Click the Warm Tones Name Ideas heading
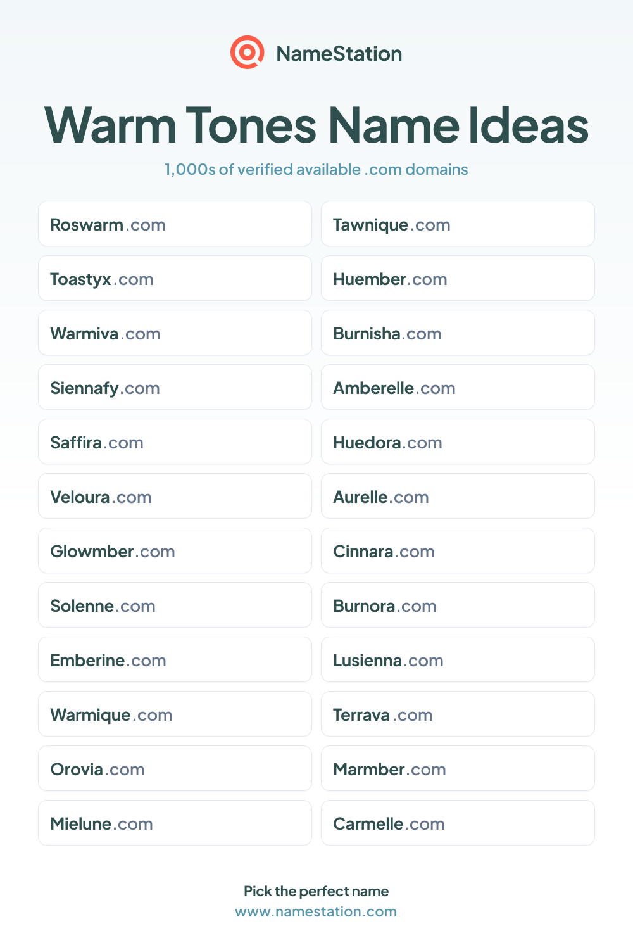The width and height of the screenshot is (633, 950). 316,125
